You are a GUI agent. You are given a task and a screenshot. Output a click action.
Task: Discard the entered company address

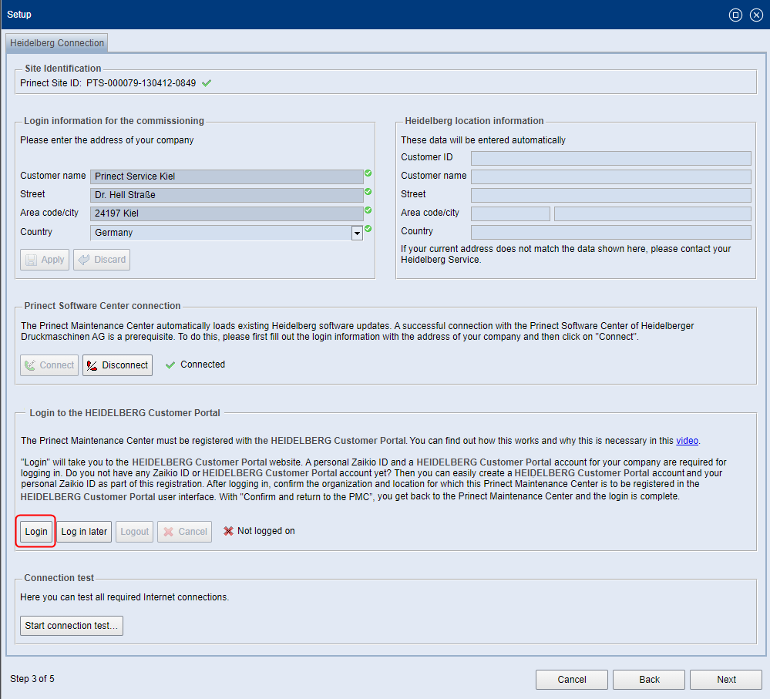(x=101, y=259)
